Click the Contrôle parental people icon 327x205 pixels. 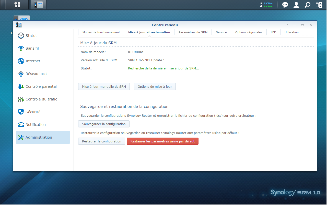21,86
